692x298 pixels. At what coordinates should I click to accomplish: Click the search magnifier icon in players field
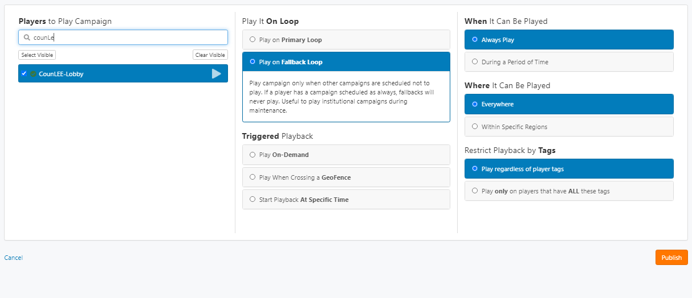[x=27, y=38]
